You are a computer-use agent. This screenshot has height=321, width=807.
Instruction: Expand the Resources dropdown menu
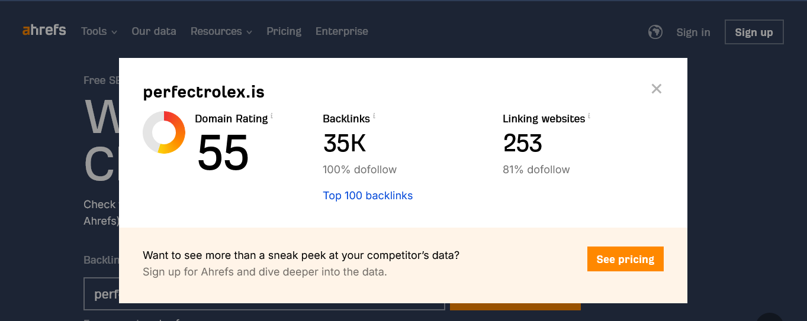[x=221, y=31]
